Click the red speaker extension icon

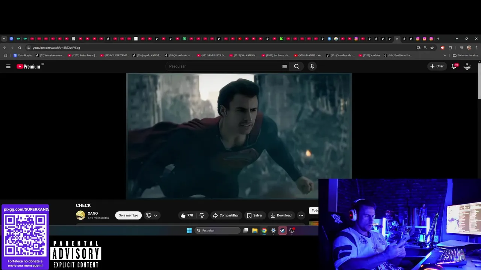(442, 48)
